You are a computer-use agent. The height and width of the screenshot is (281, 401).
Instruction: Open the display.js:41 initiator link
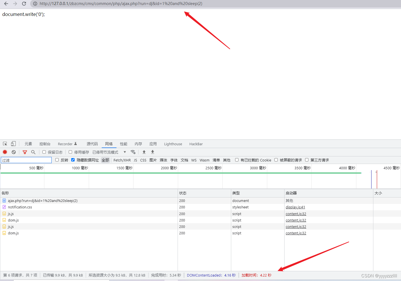[295, 207]
